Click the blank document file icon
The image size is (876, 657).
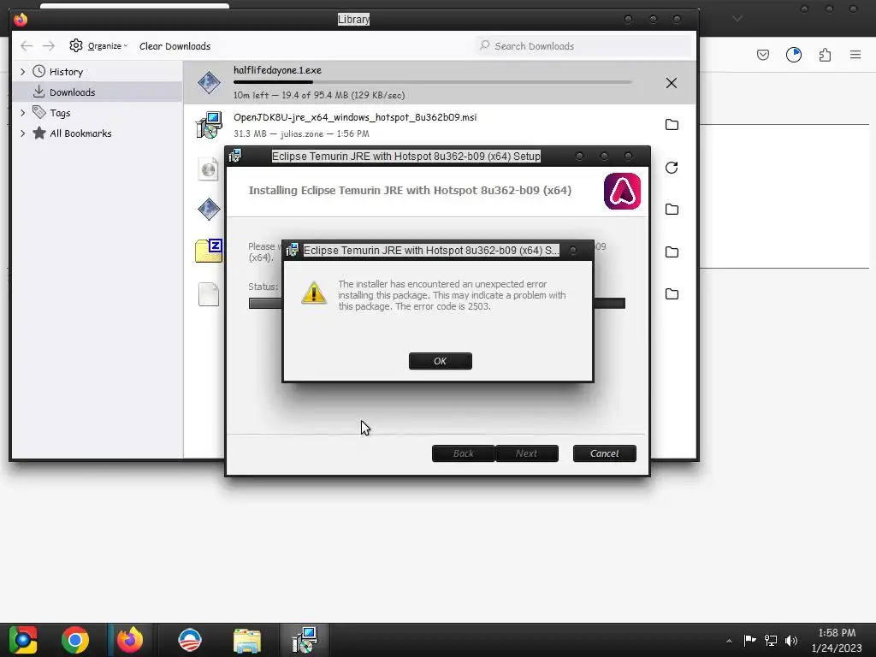point(209,294)
